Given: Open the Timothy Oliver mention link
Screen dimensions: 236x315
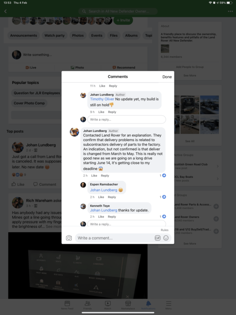Looking at the screenshot, I should click(x=102, y=99).
